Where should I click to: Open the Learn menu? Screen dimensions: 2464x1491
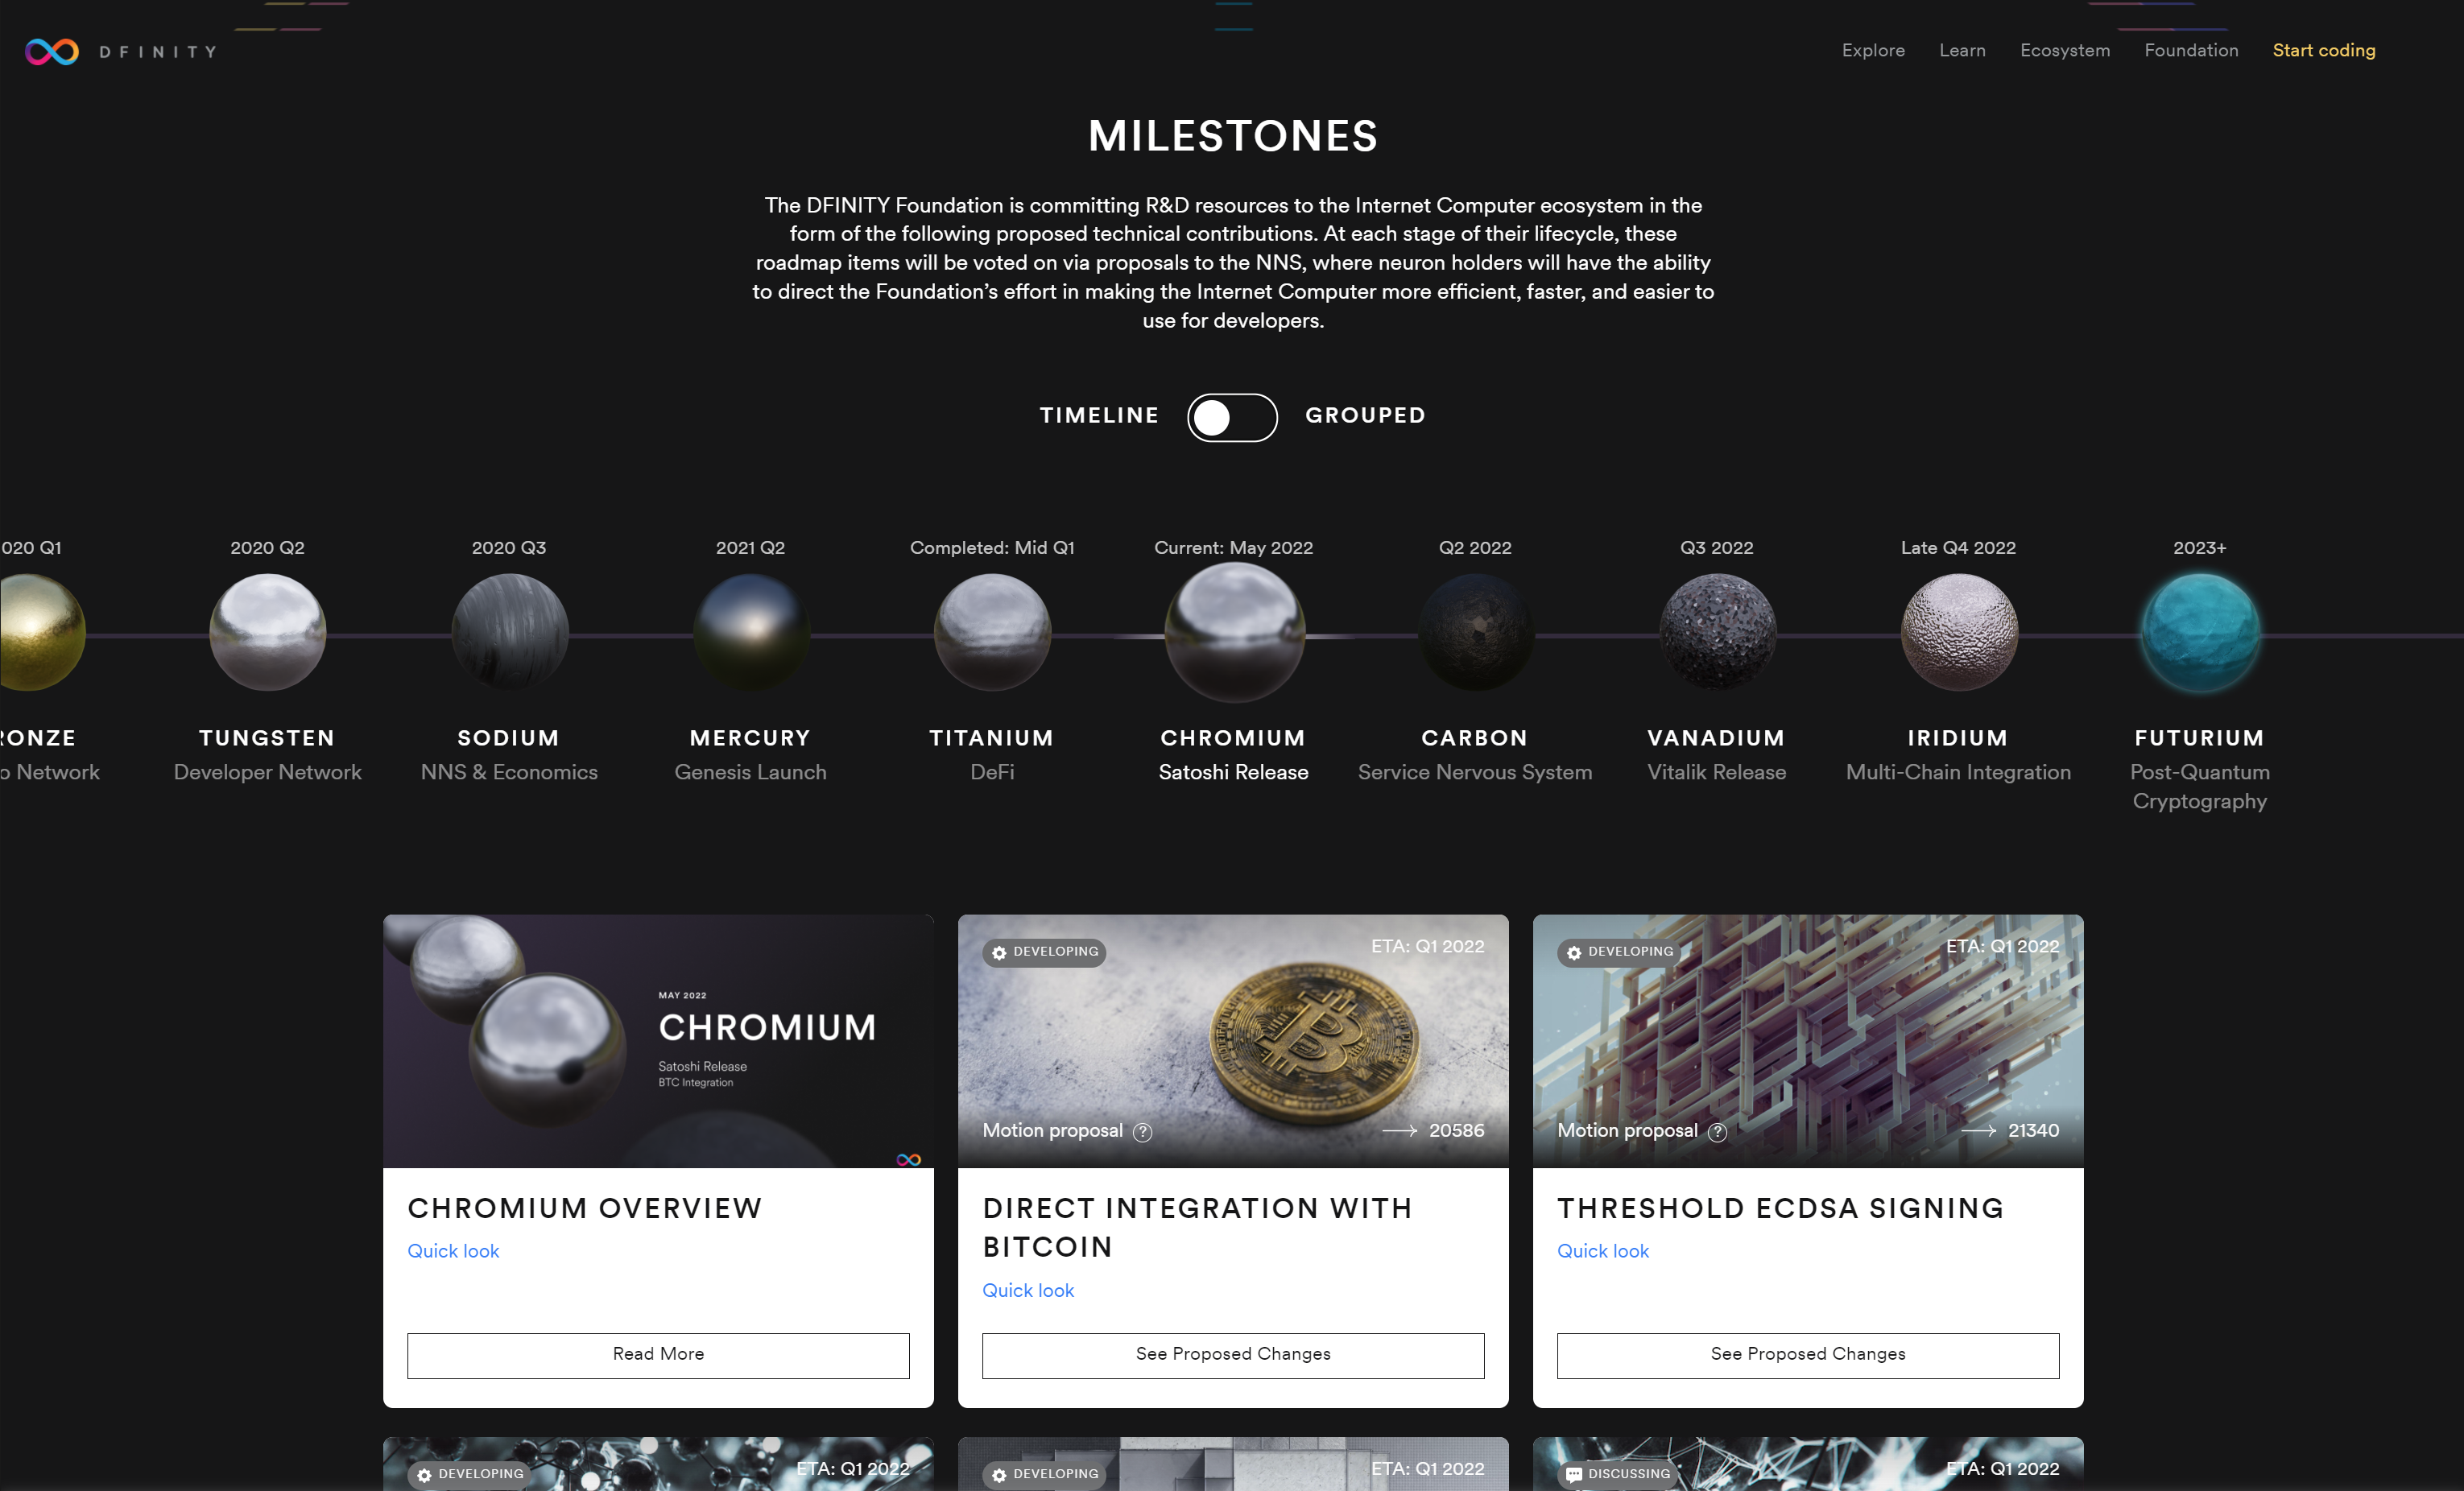(x=1962, y=50)
